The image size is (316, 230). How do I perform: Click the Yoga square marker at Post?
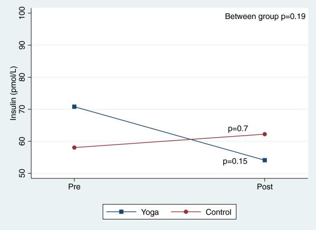pos(264,160)
